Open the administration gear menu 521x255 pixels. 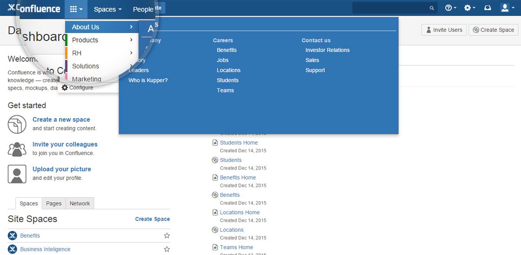click(469, 8)
